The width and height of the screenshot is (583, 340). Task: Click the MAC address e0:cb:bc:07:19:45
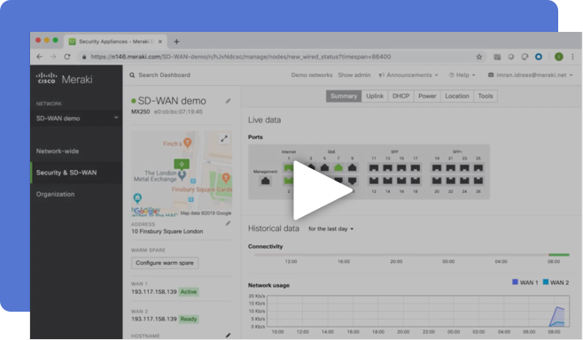[178, 112]
